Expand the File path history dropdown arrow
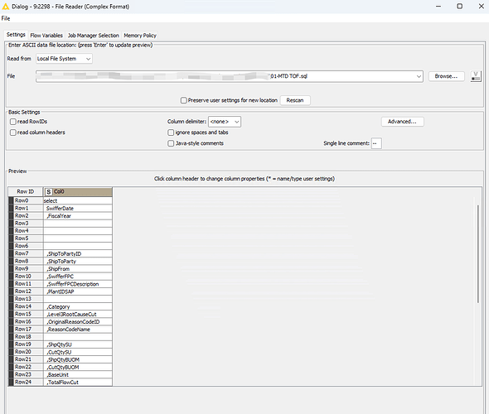This screenshot has height=414, width=489. [419, 76]
